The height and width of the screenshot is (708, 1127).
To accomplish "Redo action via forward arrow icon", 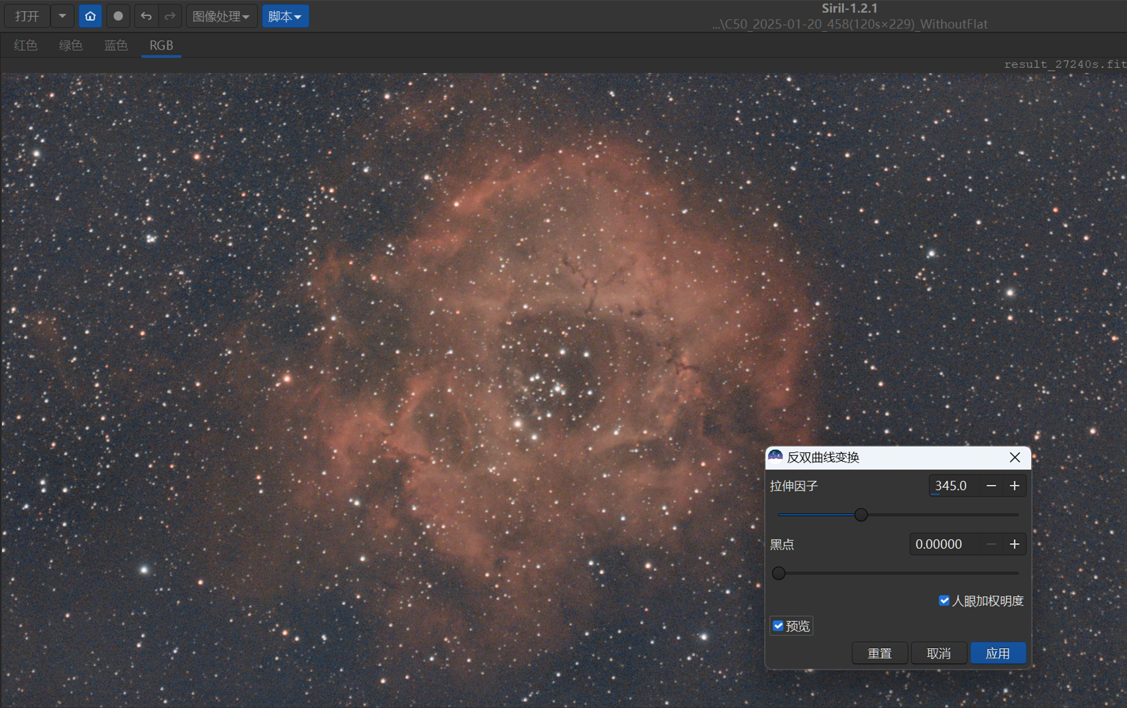I will coord(170,16).
